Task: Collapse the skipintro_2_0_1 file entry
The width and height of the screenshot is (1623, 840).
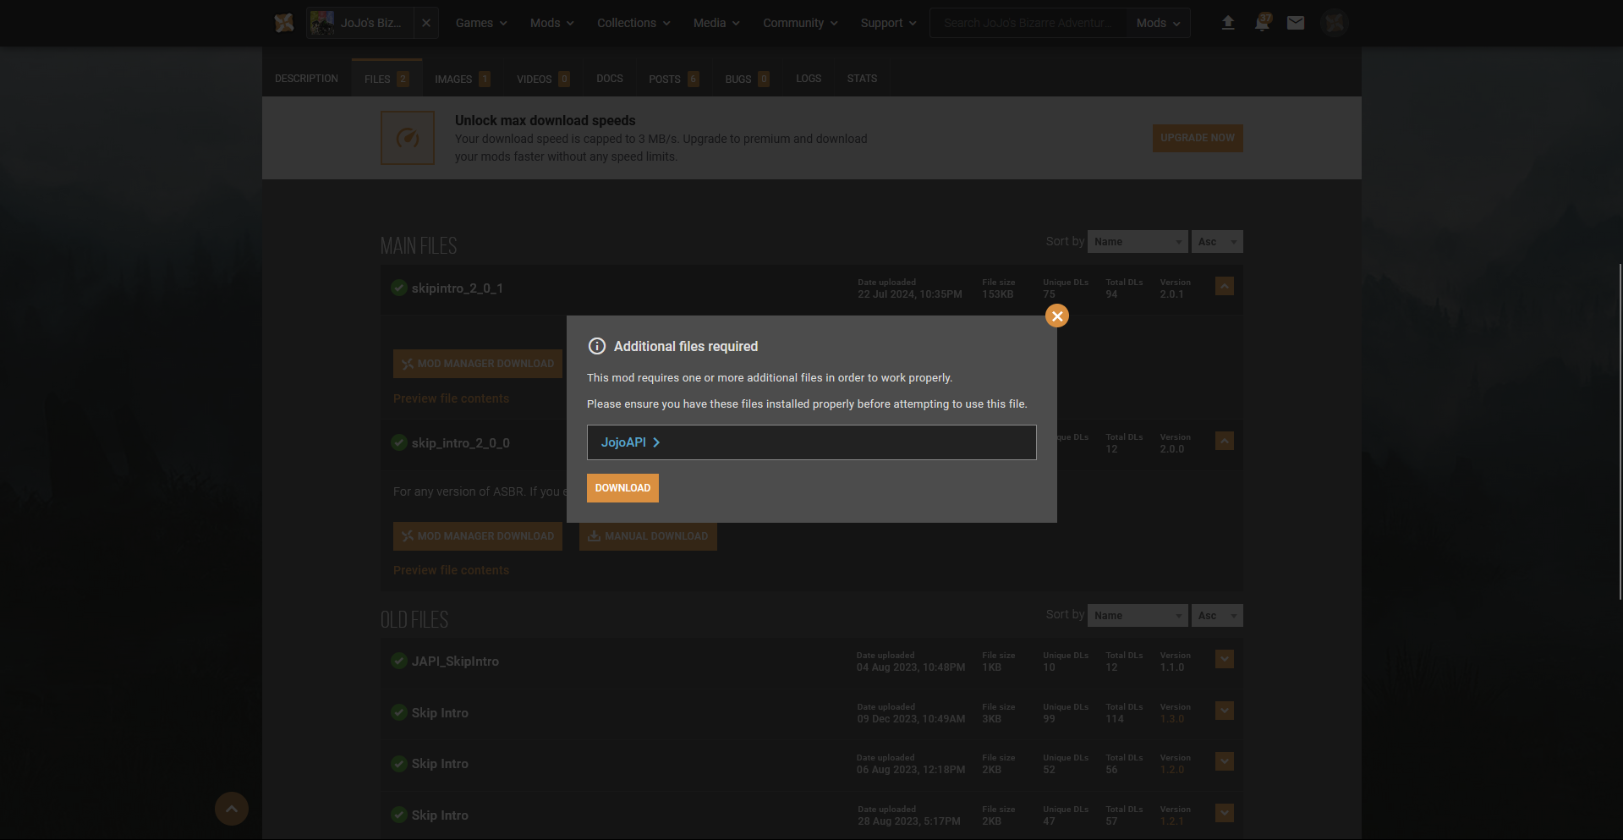Action: coord(1224,286)
